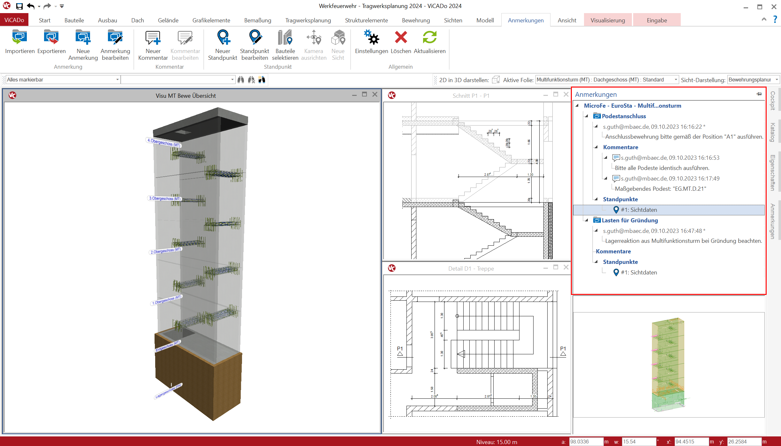Place a Neuer Standpunkt marker
This screenshot has width=781, height=446.
(223, 37)
